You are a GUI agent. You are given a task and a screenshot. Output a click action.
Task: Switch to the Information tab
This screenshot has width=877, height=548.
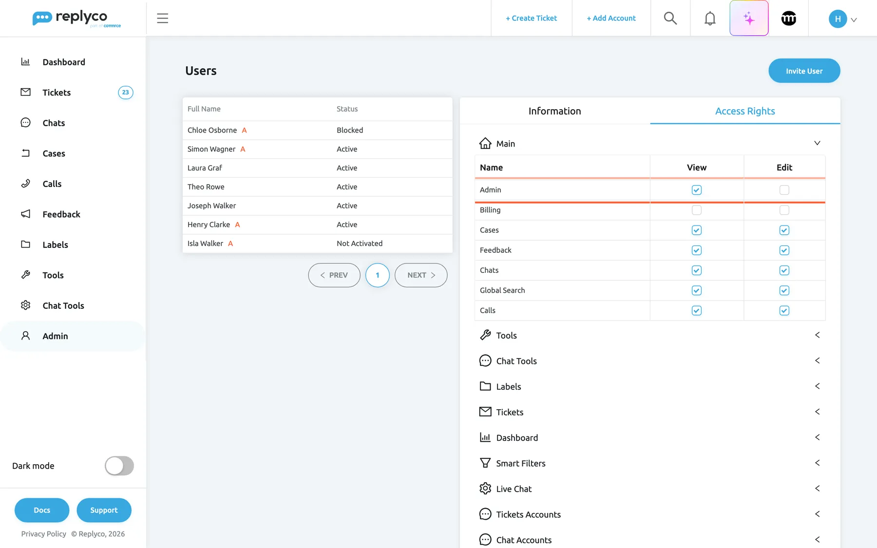[555, 111]
